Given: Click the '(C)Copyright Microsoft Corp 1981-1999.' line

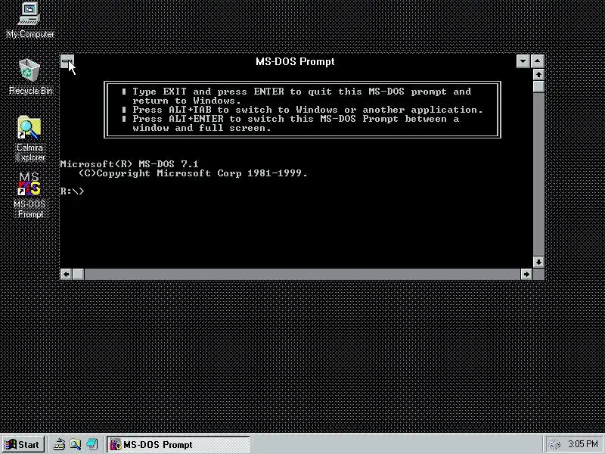Looking at the screenshot, I should (193, 173).
